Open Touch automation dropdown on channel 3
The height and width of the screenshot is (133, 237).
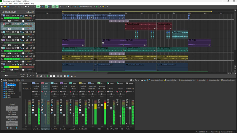(x=58, y=92)
